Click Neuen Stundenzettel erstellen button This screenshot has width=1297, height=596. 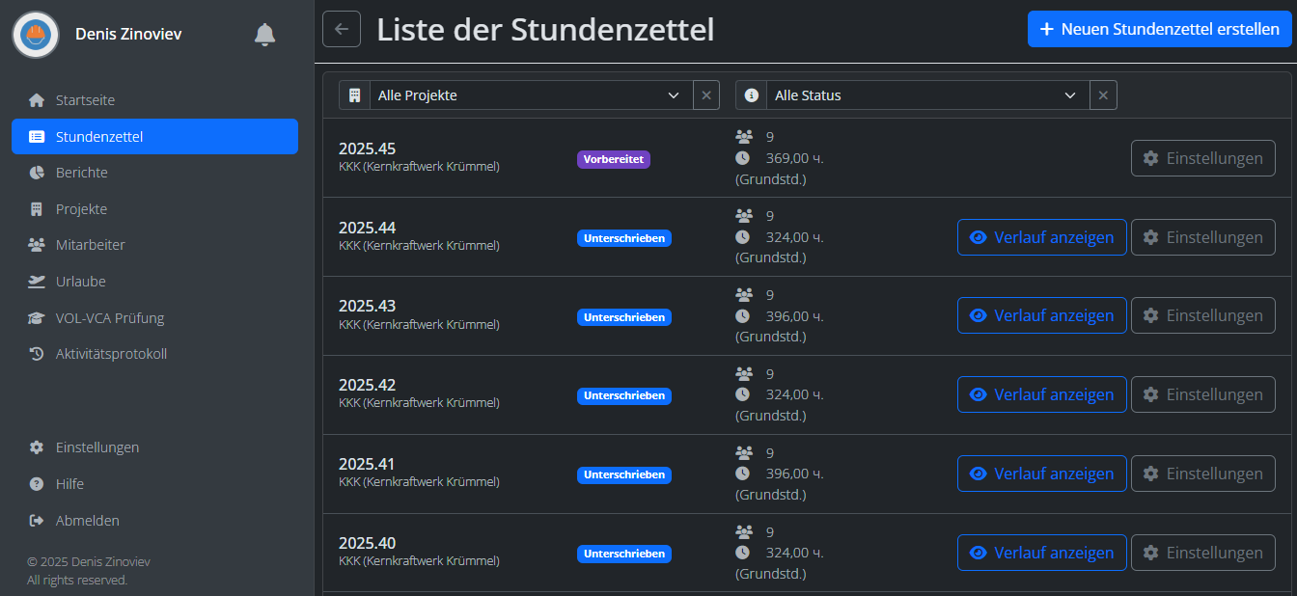(x=1159, y=29)
